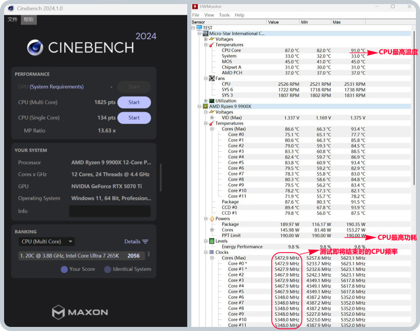Click the Clocks node icon
The width and height of the screenshot is (420, 331).
click(x=212, y=252)
